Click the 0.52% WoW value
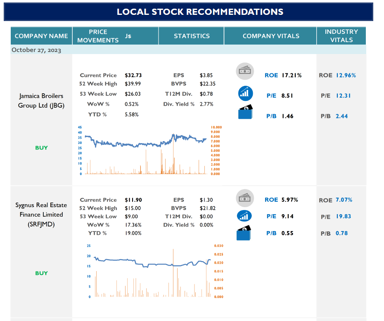384x321 pixels. pyautogui.click(x=132, y=104)
